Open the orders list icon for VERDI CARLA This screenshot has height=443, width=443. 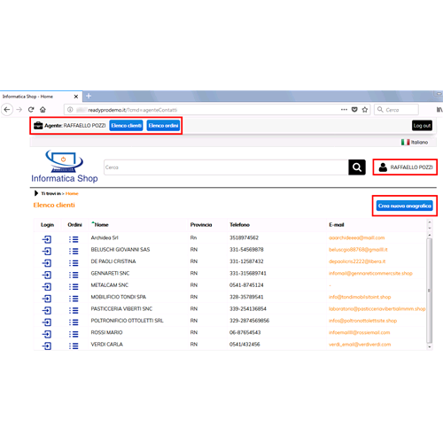click(x=74, y=346)
